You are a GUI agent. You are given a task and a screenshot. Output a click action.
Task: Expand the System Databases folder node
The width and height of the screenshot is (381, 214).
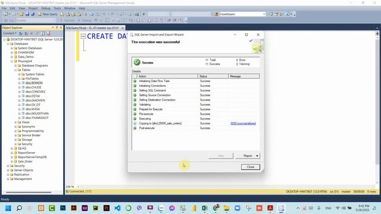click(x=12, y=48)
